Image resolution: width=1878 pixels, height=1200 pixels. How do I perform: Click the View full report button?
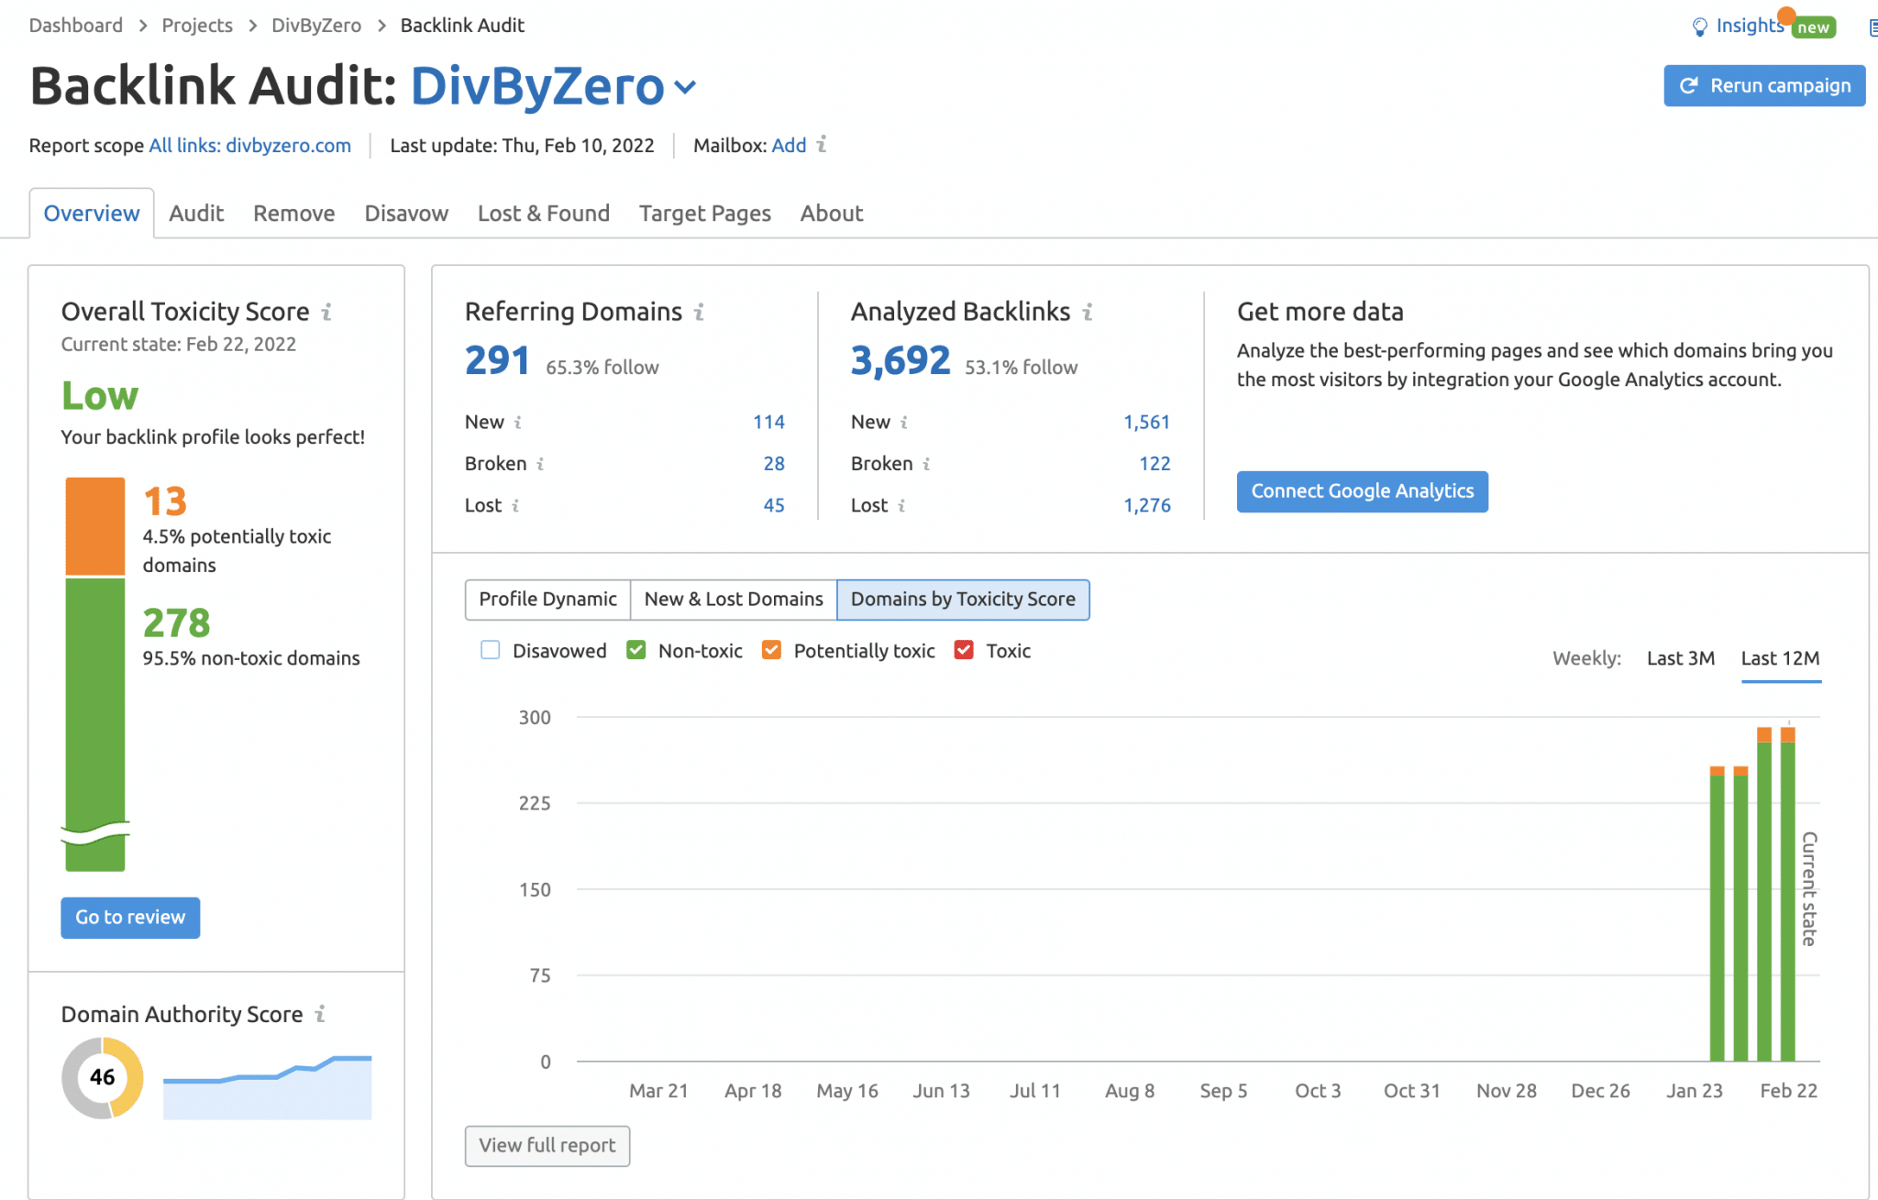pyautogui.click(x=547, y=1146)
